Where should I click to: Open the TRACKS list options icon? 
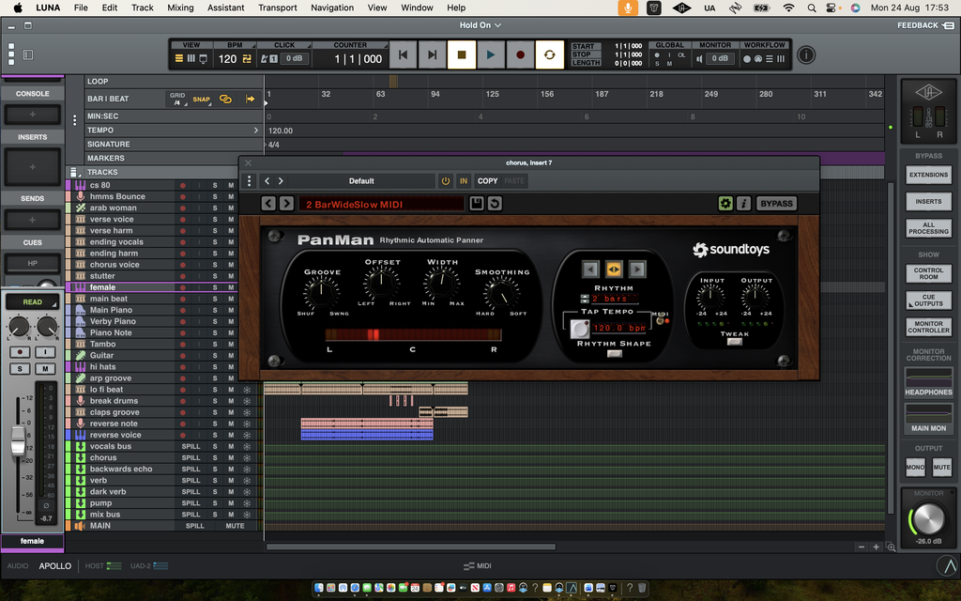[74, 173]
